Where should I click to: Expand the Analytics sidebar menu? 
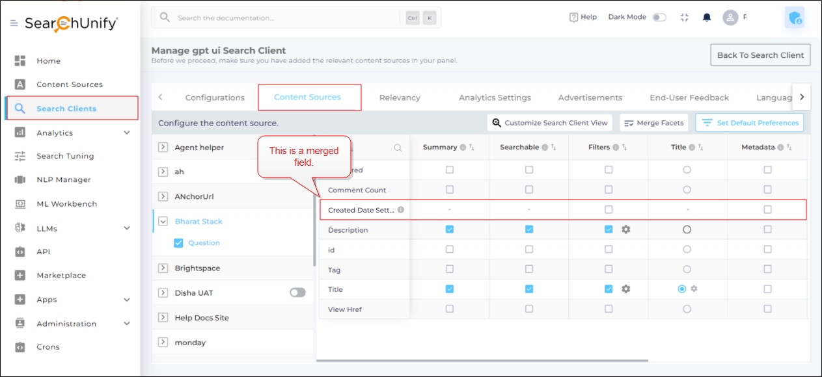(126, 133)
